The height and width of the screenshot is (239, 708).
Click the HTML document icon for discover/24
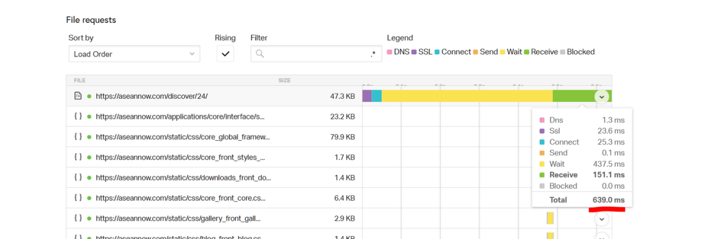(78, 96)
